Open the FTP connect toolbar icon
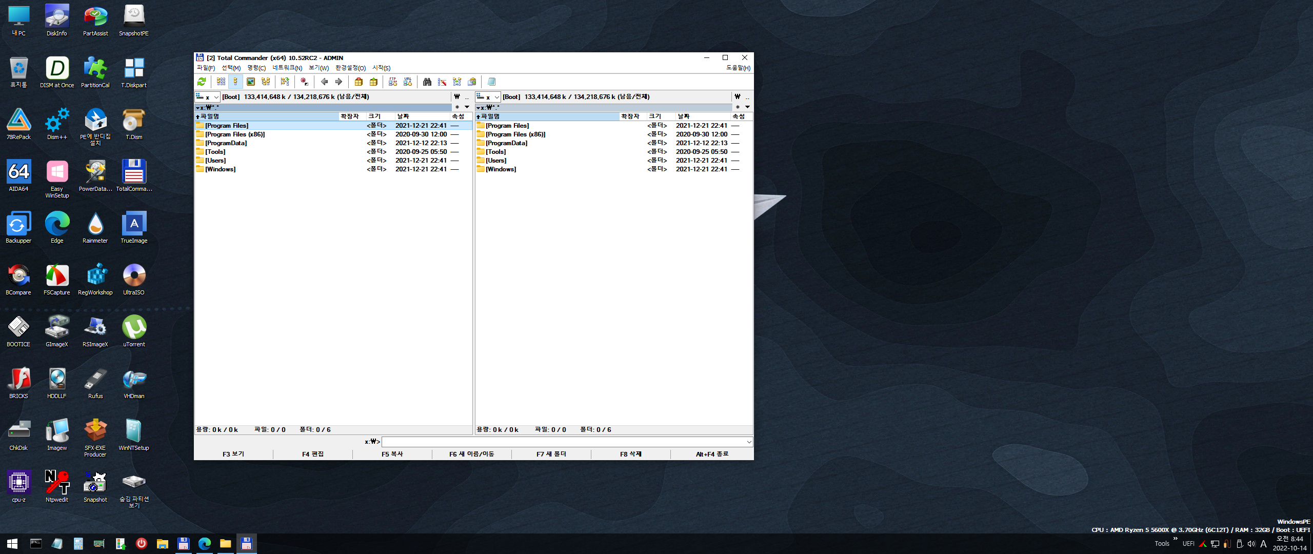Screen dimensions: 1313x554 point(393,82)
